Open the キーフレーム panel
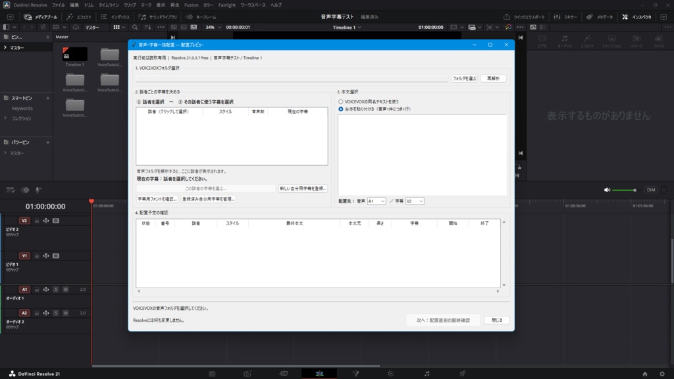Viewport: 674px width, 379px height. tap(201, 16)
